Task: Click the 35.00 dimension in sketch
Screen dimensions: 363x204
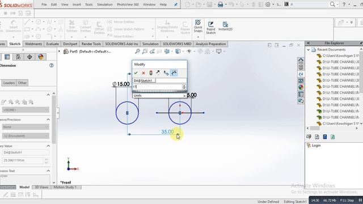Action: coord(167,131)
